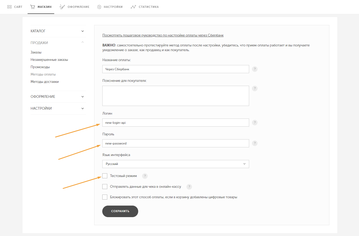Open help icon beside Название оплаты field
The image size is (359, 236).
[255, 69]
